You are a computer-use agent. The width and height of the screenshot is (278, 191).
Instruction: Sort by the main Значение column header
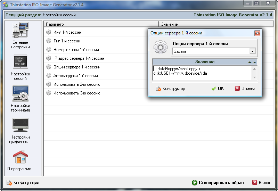[x=216, y=24]
